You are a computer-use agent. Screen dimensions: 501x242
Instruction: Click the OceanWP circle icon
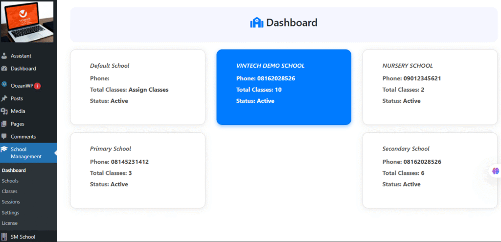(4, 85)
